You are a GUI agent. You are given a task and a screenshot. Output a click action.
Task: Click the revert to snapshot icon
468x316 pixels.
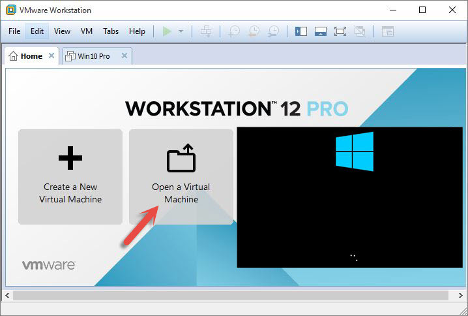pos(254,31)
